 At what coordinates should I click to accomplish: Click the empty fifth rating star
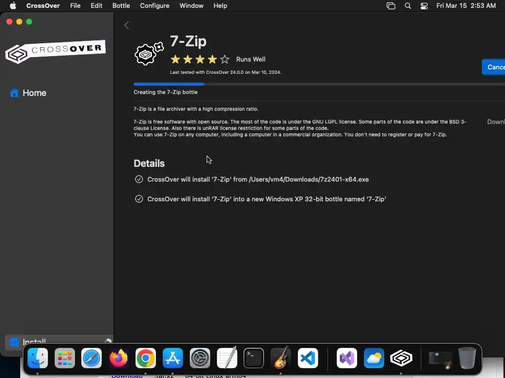[x=225, y=60]
